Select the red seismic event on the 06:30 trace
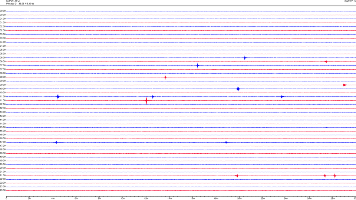 pyautogui.click(x=326, y=62)
